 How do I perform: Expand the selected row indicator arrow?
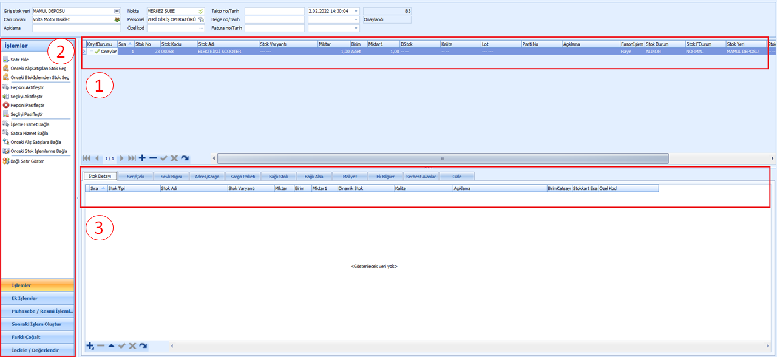coord(84,52)
